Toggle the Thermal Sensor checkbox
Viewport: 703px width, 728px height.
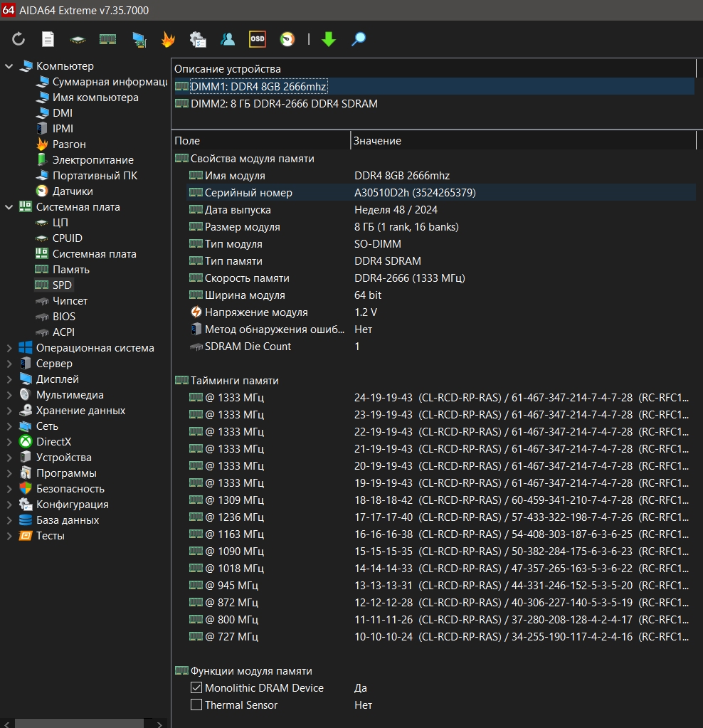coord(196,705)
